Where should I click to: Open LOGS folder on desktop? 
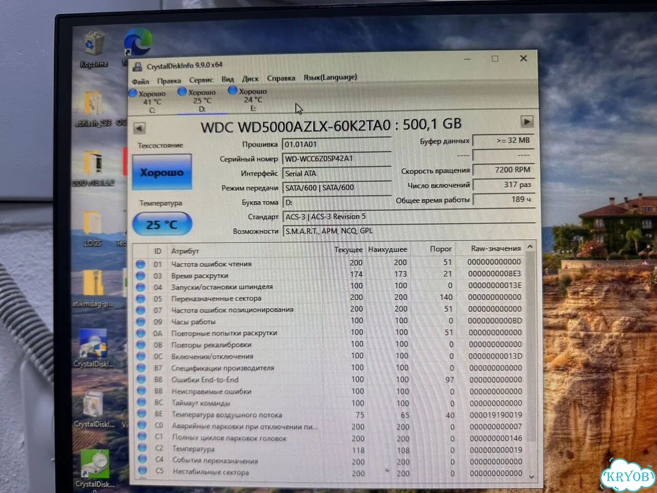point(93,229)
